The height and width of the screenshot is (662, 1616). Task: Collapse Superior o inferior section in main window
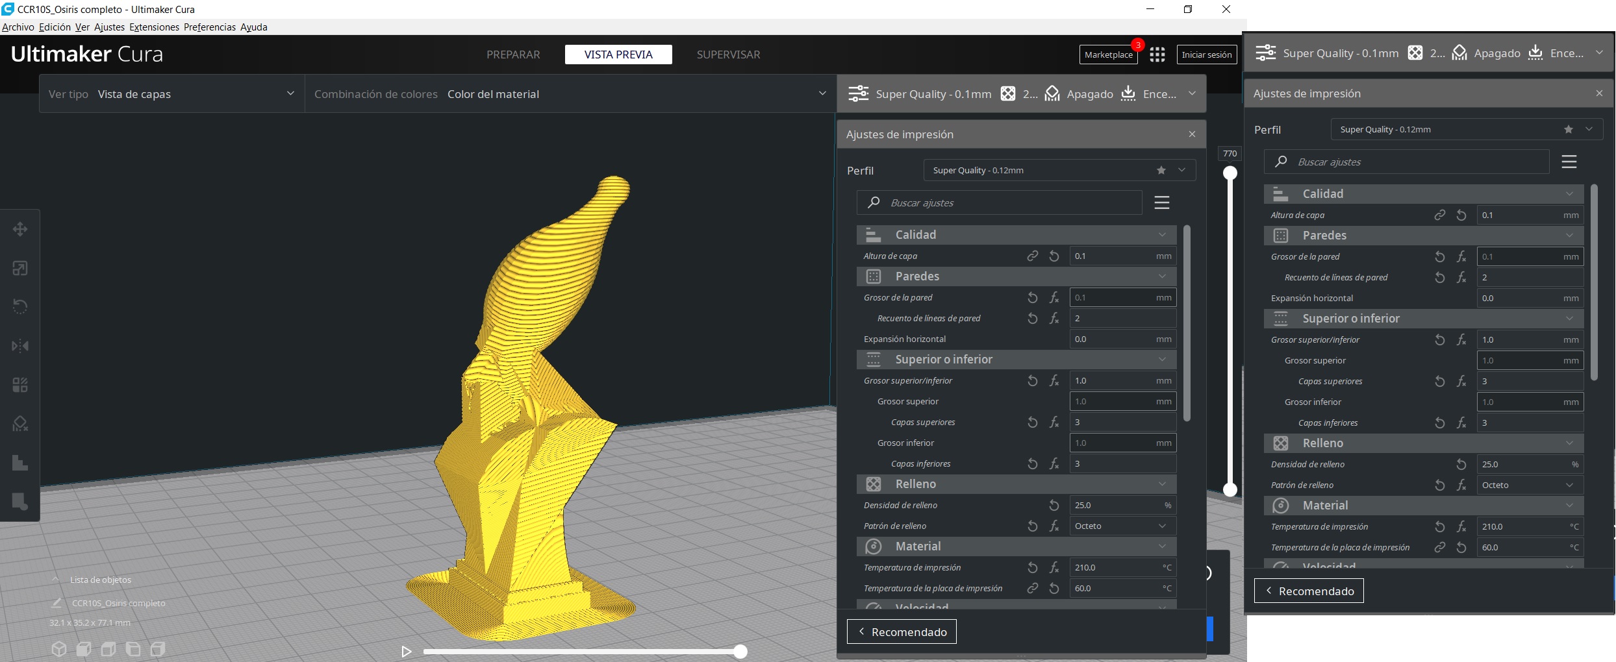tap(1016, 360)
